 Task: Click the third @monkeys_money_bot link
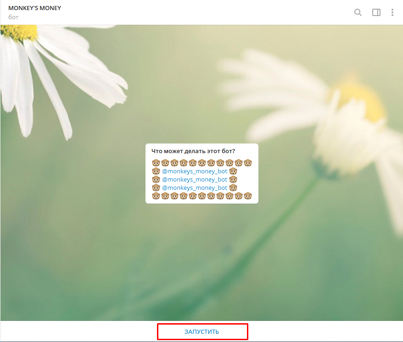coord(195,188)
